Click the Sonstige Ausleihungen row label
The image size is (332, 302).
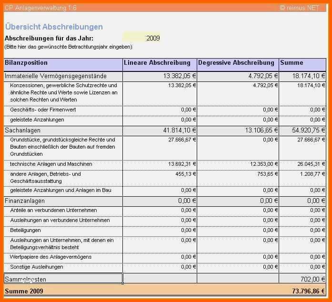click(x=37, y=267)
